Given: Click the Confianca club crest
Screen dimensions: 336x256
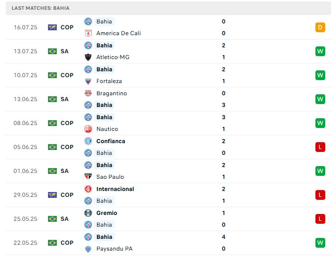Looking at the screenshot, I should tap(88, 141).
